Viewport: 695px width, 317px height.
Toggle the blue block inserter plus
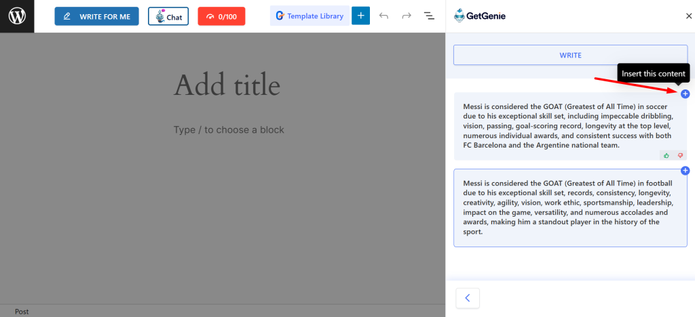360,16
